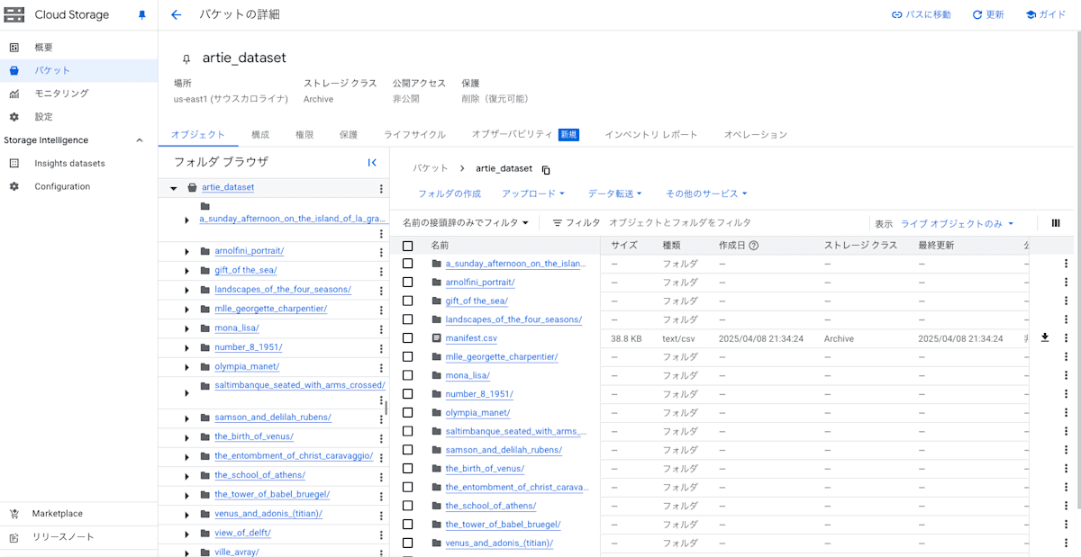Click the 作成日 help icon
The width and height of the screenshot is (1081, 557).
click(x=754, y=246)
